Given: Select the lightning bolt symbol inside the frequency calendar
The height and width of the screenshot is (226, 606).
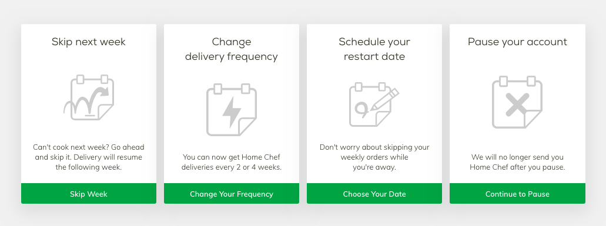Looking at the screenshot, I should tap(232, 112).
